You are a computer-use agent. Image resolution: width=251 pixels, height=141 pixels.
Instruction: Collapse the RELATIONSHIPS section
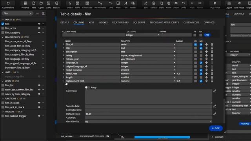click(x=3, y=37)
